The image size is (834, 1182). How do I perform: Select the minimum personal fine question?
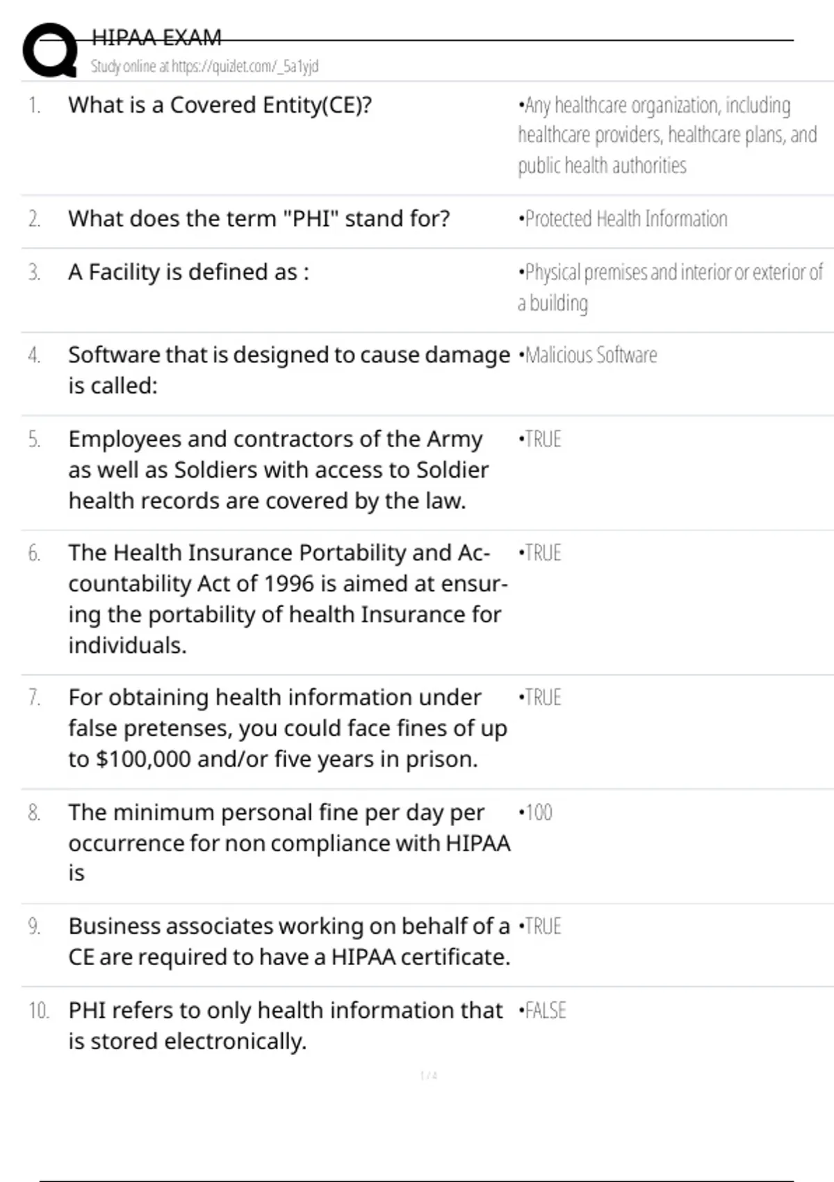288,842
